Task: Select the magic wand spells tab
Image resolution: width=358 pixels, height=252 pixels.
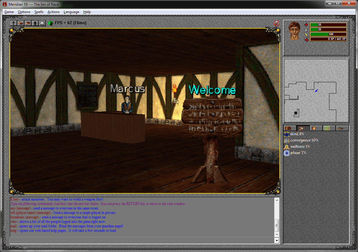Action: pyautogui.click(x=303, y=128)
